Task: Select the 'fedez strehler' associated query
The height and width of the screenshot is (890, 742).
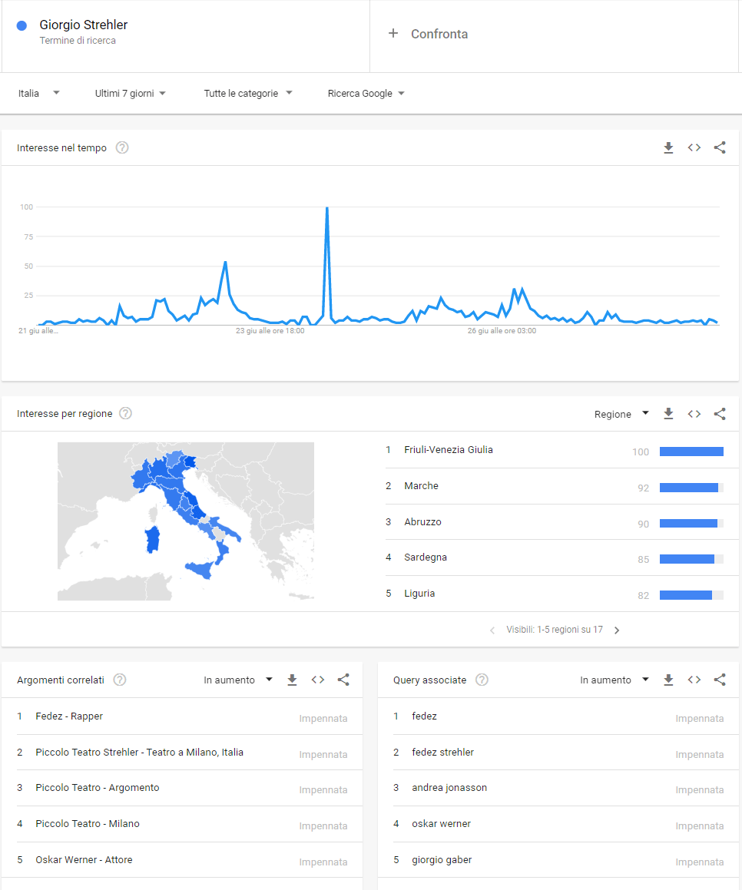Action: [x=442, y=753]
